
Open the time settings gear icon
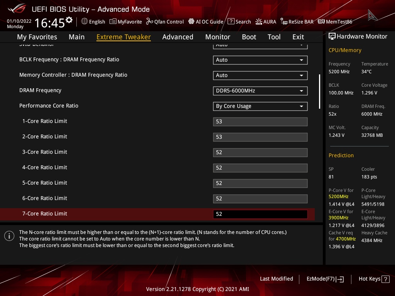(x=69, y=20)
